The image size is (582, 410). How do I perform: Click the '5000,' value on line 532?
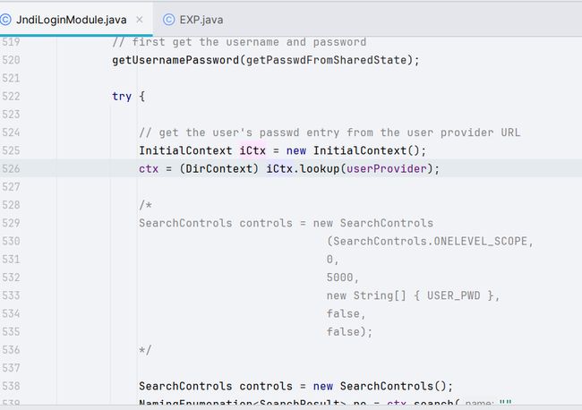[343, 278]
